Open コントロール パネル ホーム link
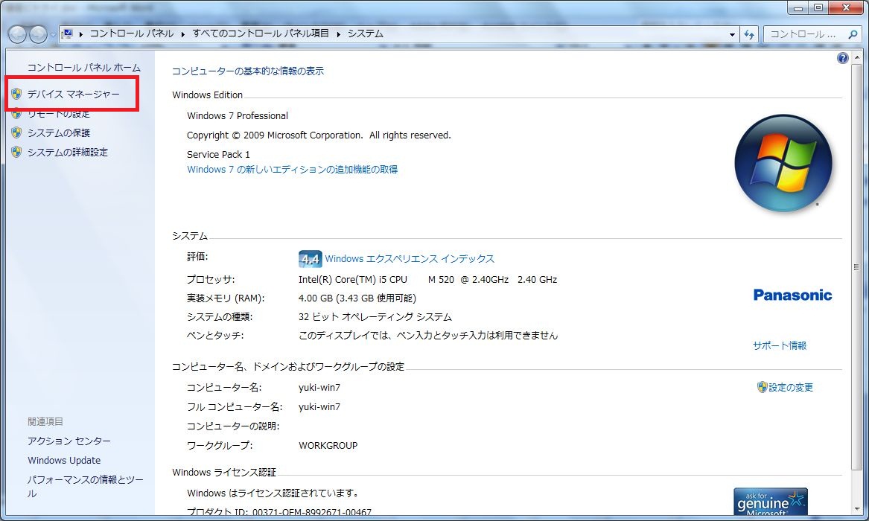 point(83,68)
